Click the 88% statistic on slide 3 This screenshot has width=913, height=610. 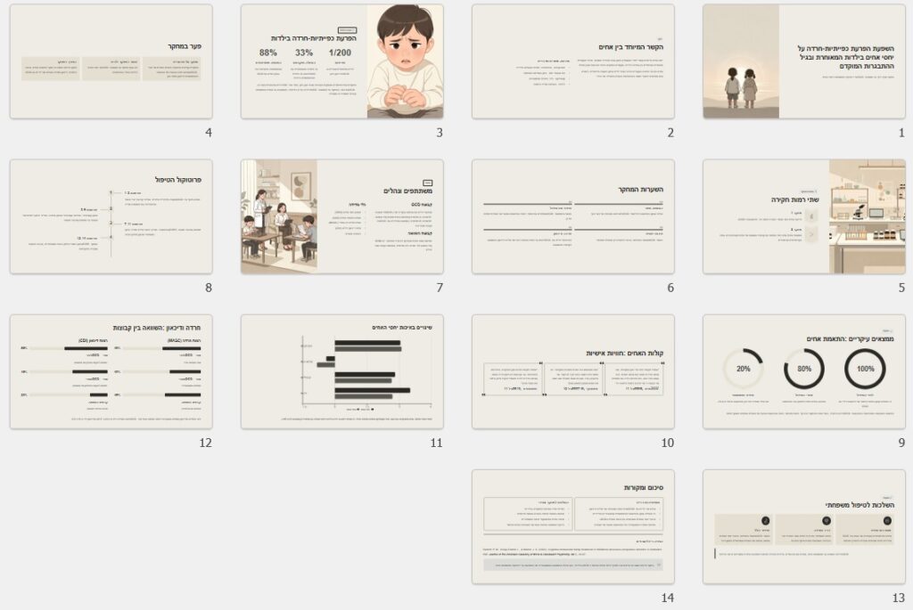point(267,53)
